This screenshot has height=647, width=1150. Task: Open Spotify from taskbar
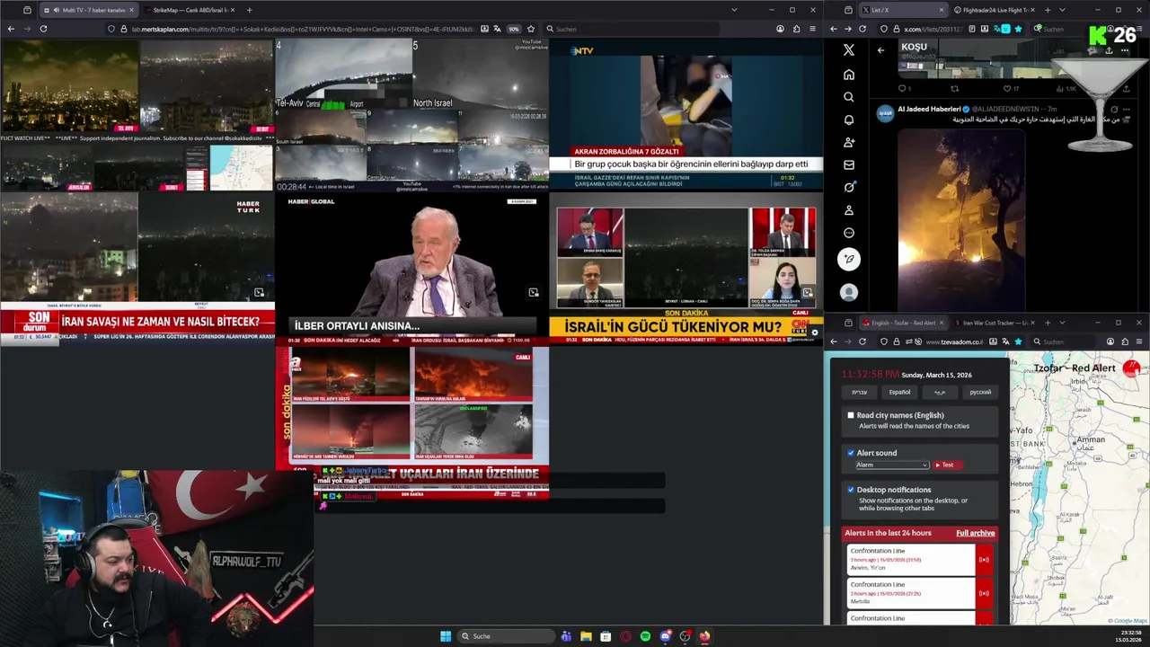[x=645, y=636]
